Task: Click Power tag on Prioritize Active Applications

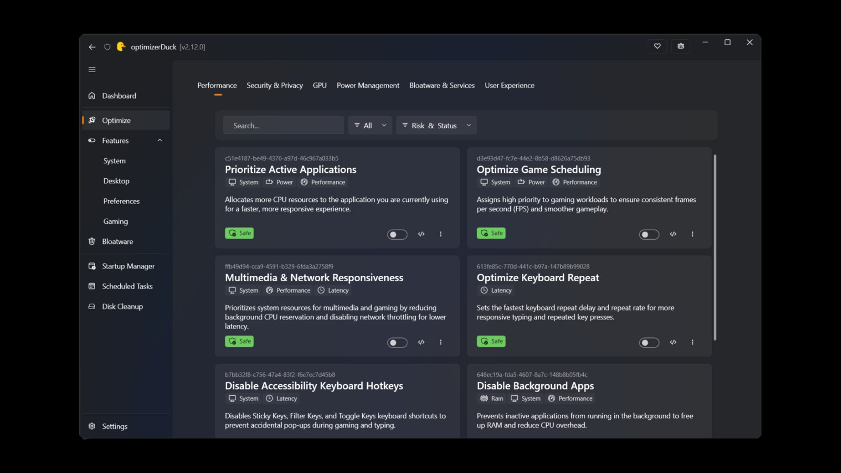Action: coord(279,182)
